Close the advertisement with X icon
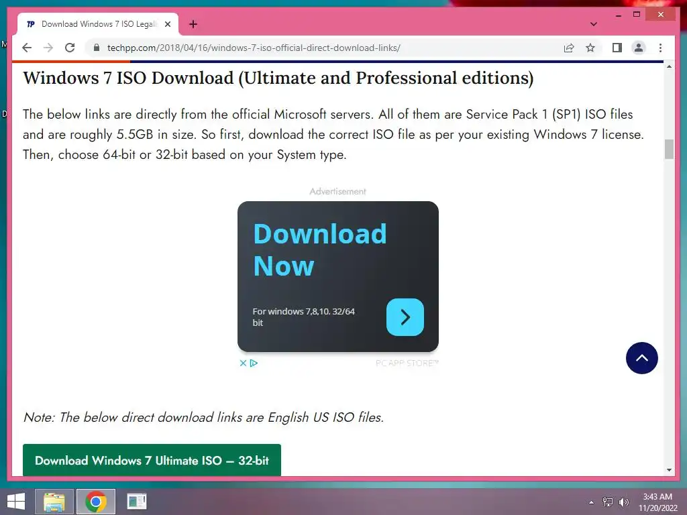Screen dimensions: 687x515 (243, 363)
